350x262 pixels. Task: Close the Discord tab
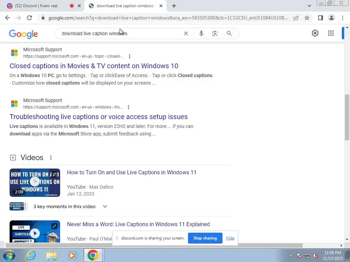(x=79, y=6)
